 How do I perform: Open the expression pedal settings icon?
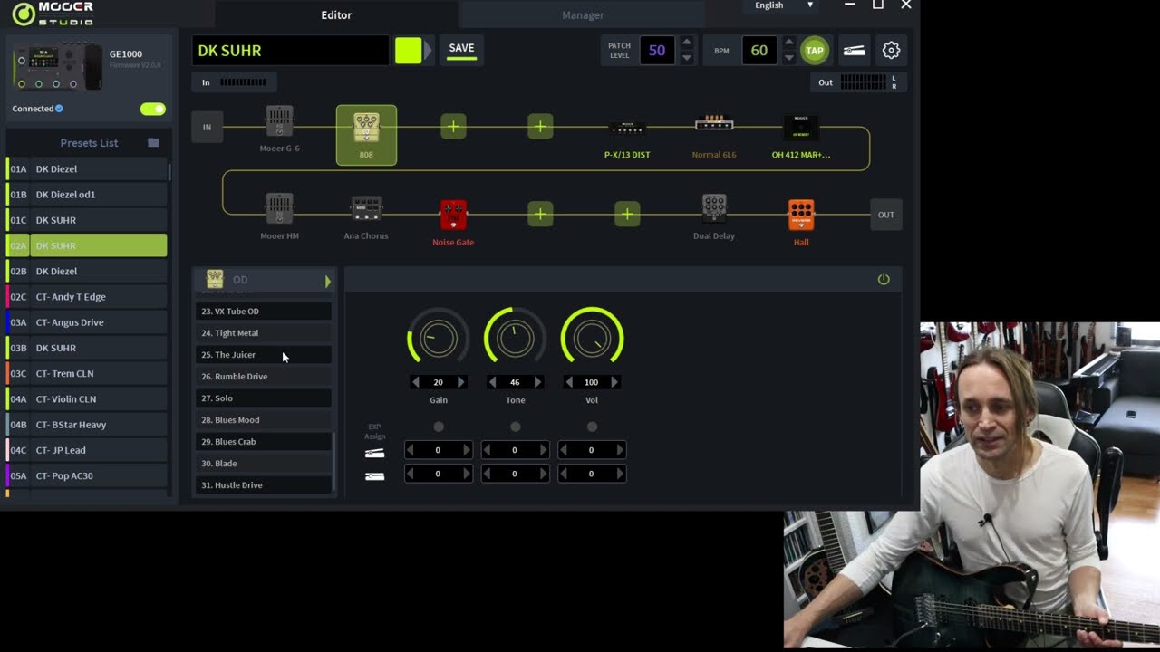click(854, 51)
